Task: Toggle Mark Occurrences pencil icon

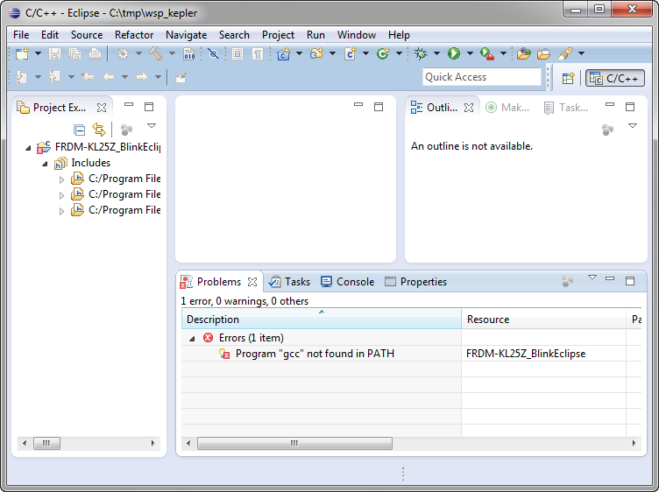Action: pyautogui.click(x=565, y=54)
